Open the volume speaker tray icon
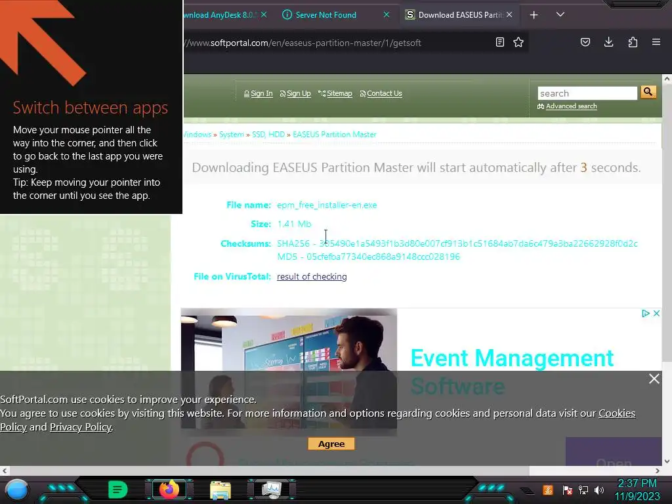This screenshot has width=672, height=504. pos(598,490)
